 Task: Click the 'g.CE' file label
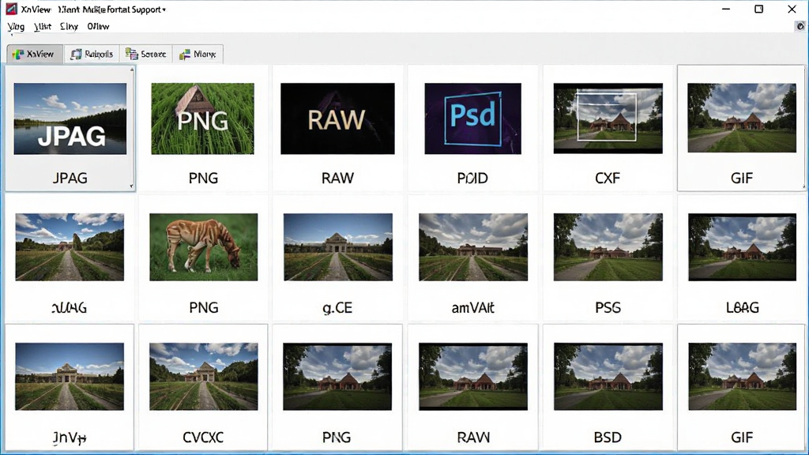[x=337, y=309]
